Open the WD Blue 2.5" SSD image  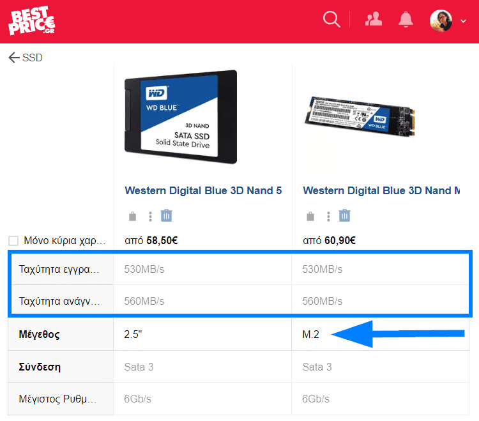tap(181, 117)
